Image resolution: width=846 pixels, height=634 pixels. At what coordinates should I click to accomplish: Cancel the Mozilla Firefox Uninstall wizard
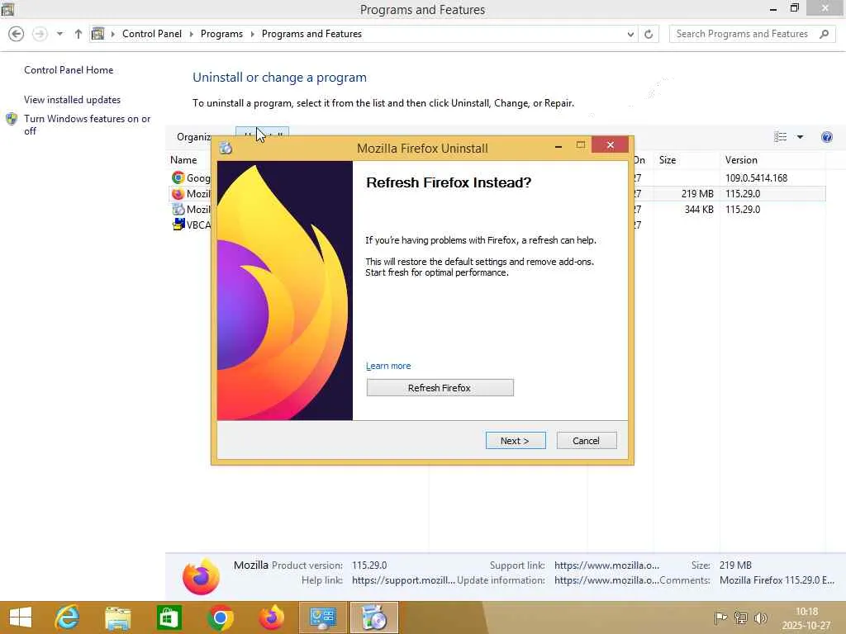(x=586, y=441)
